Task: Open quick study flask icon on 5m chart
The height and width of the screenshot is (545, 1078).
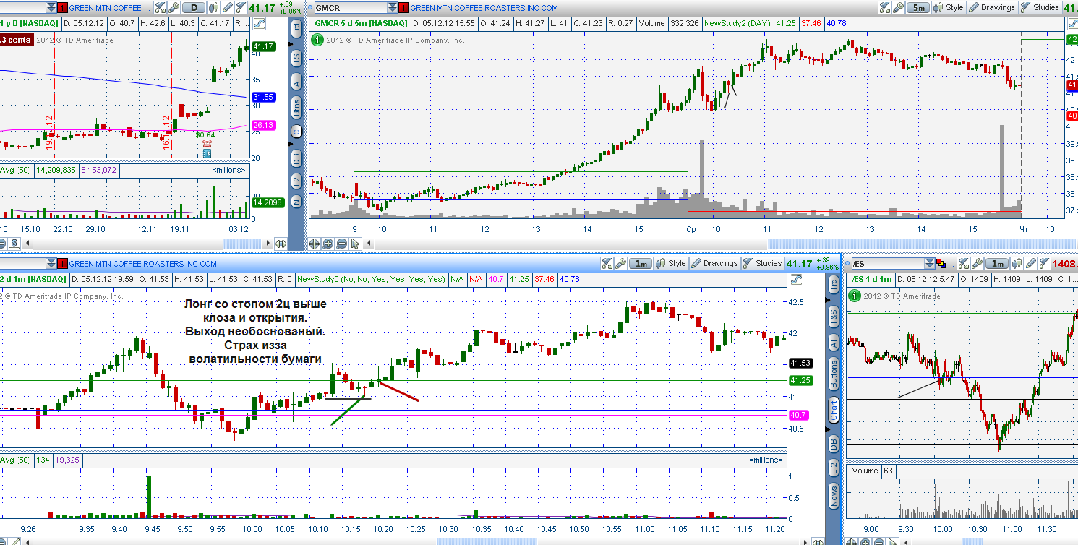Action: tap(885, 7)
